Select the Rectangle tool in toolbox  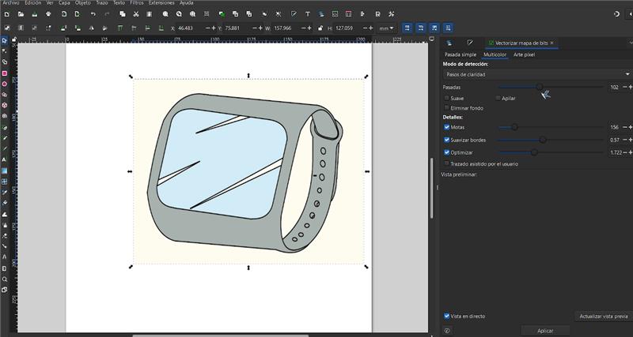click(5, 73)
